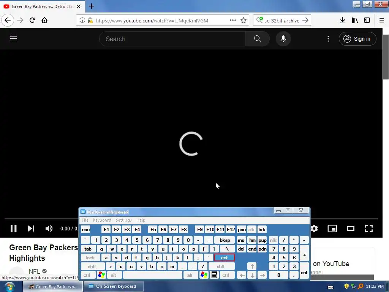Go back to the previous page in Firefox
Viewport: 389px width, 292px height.
point(8,20)
